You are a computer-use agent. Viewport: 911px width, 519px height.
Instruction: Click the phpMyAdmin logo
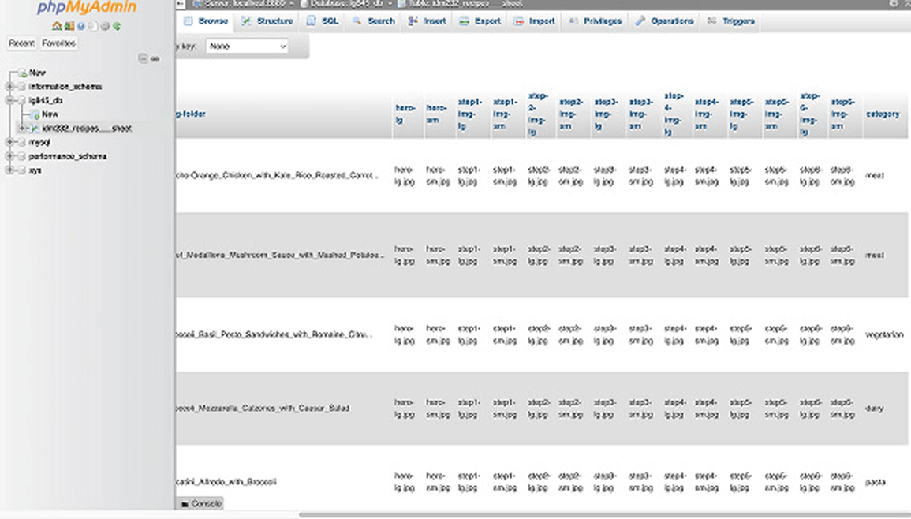(87, 8)
